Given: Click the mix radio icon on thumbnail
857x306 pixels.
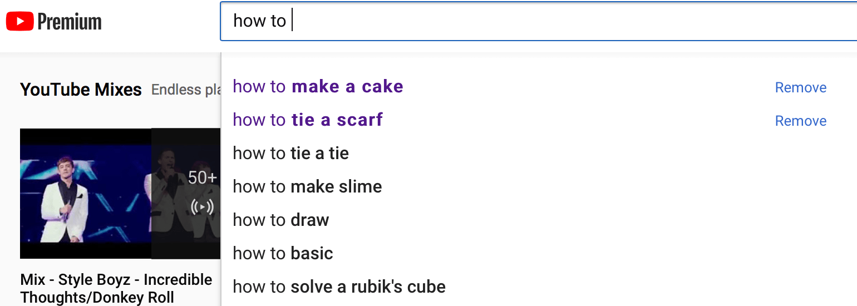Looking at the screenshot, I should click(x=202, y=208).
